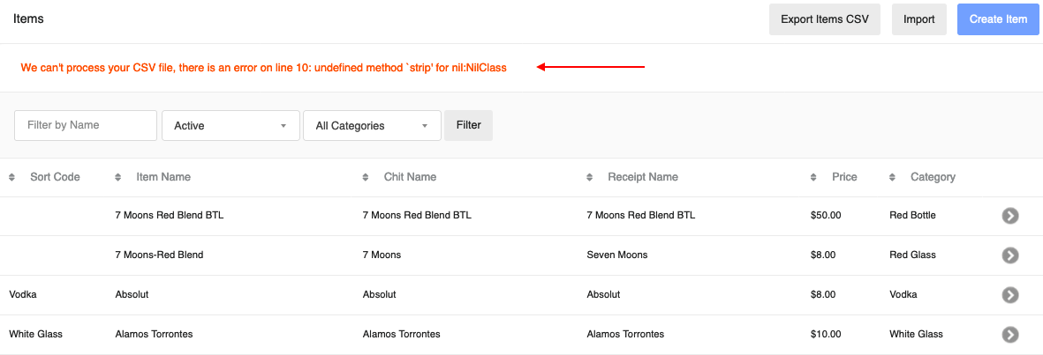1043x355 pixels.
Task: Click the White Glass sort code cell
Action: coord(35,335)
